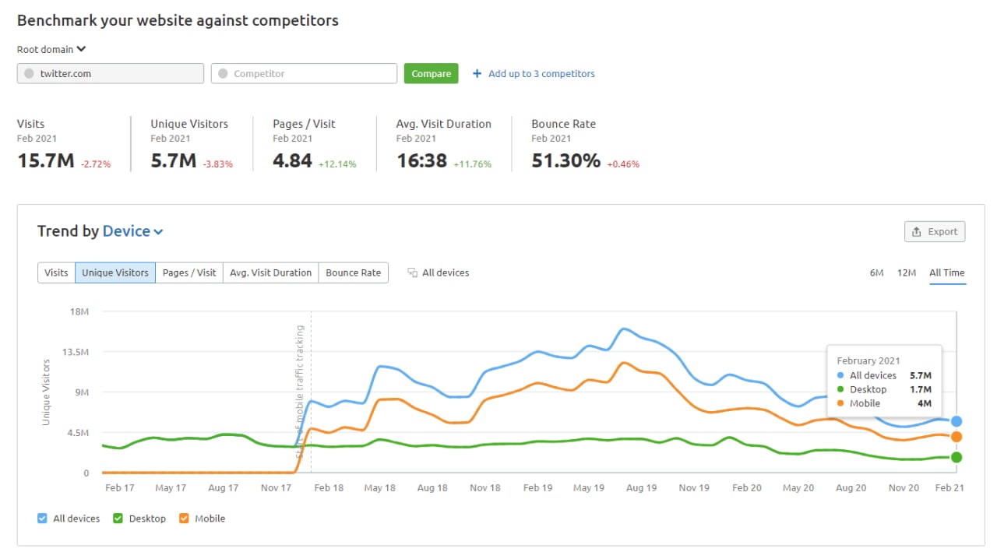Click the Competitor input field
Image resolution: width=997 pixels, height=552 pixels.
click(x=304, y=74)
